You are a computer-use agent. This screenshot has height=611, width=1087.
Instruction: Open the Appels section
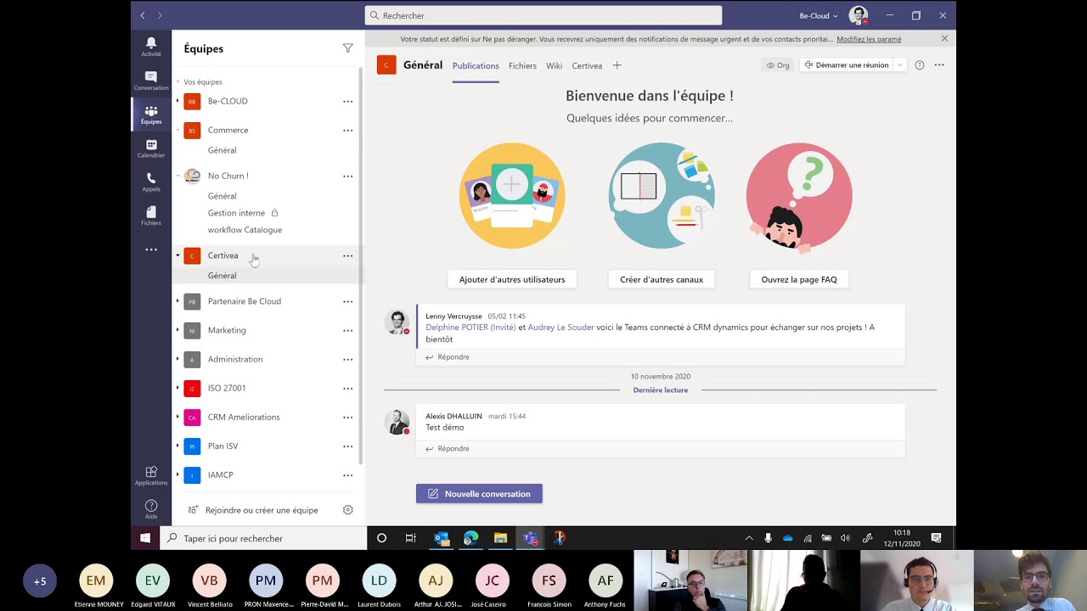click(x=151, y=182)
